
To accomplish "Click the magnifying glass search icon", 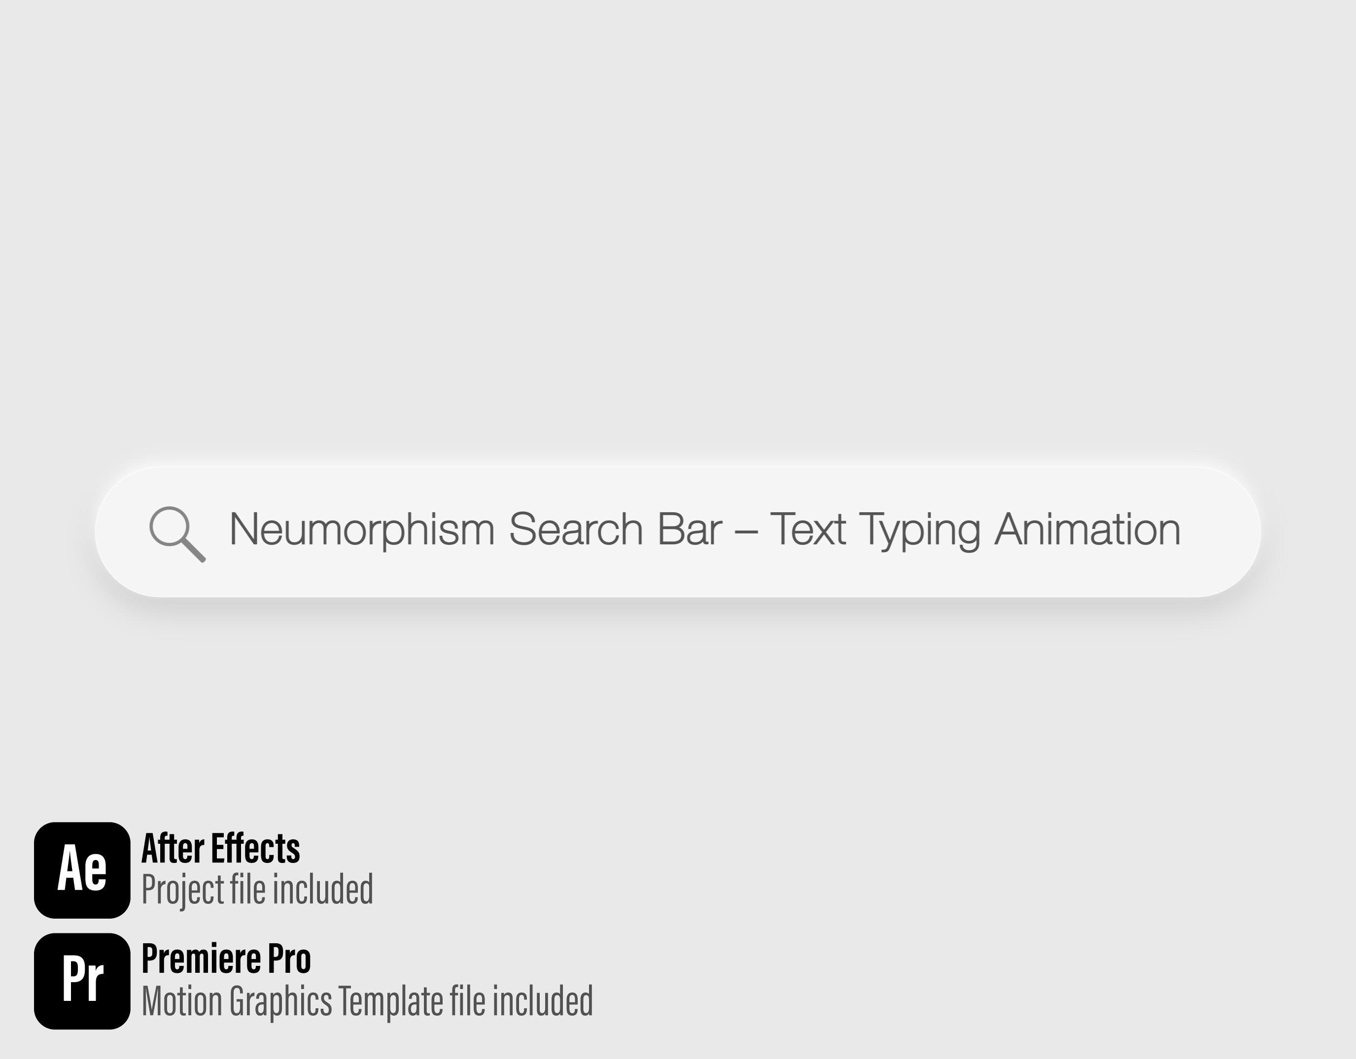I will coord(175,533).
